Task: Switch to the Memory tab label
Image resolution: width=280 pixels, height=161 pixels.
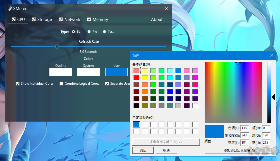Action: pyautogui.click(x=100, y=20)
